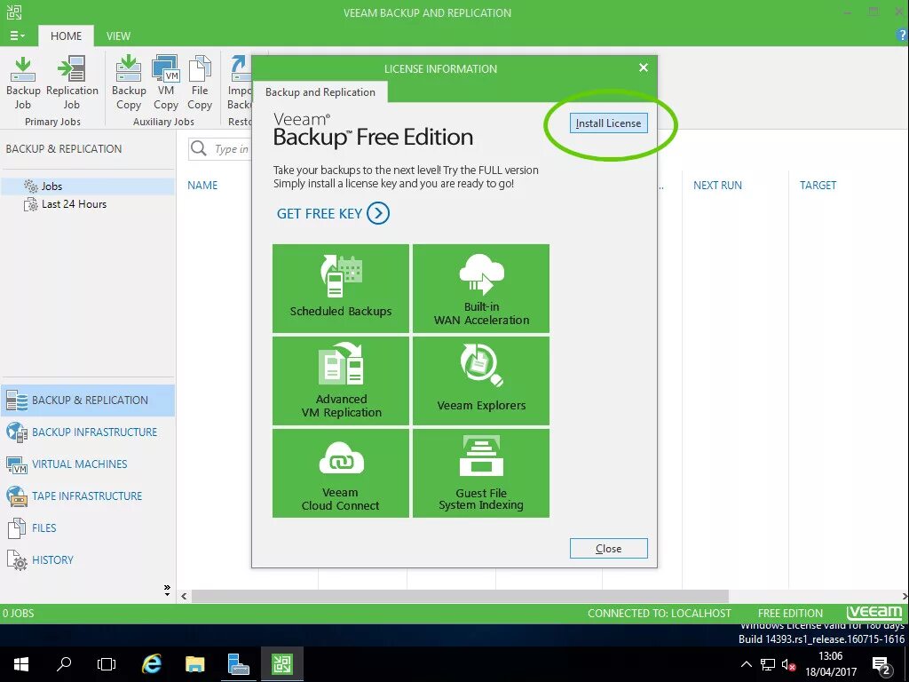Click the horizontal scrollbar thumb
This screenshot has height=682, width=909.
coord(460,596)
